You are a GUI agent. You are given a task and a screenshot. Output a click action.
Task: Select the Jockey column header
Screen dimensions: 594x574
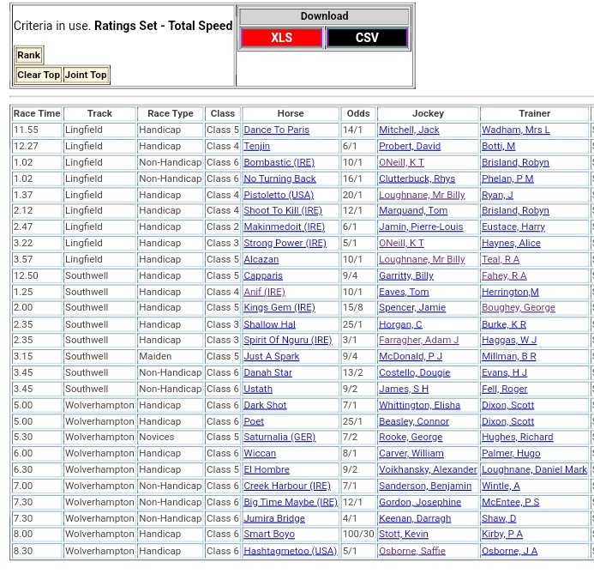tap(428, 113)
